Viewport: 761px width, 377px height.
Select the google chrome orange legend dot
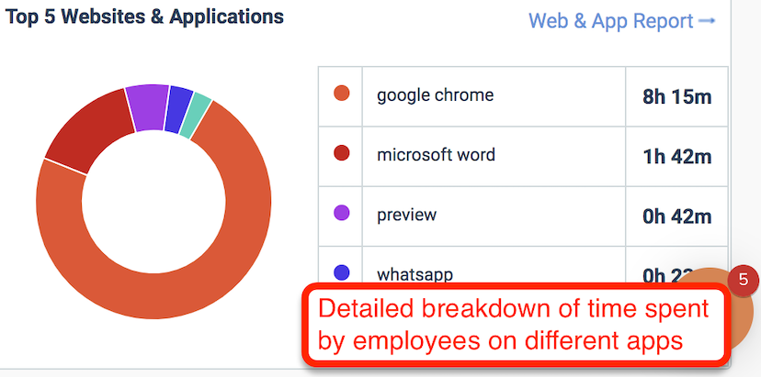pos(342,93)
